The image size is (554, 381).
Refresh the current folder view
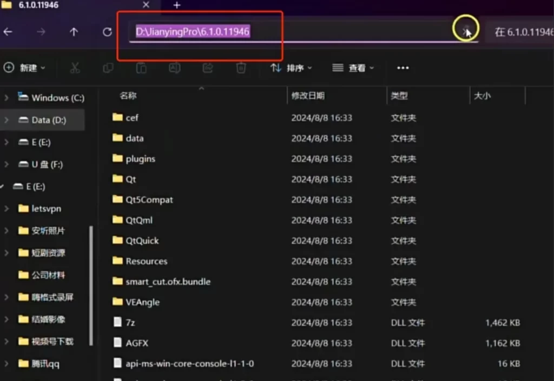(x=108, y=32)
